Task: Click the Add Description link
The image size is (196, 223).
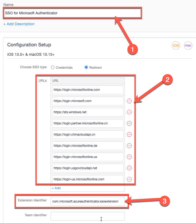Action: (x=19, y=24)
